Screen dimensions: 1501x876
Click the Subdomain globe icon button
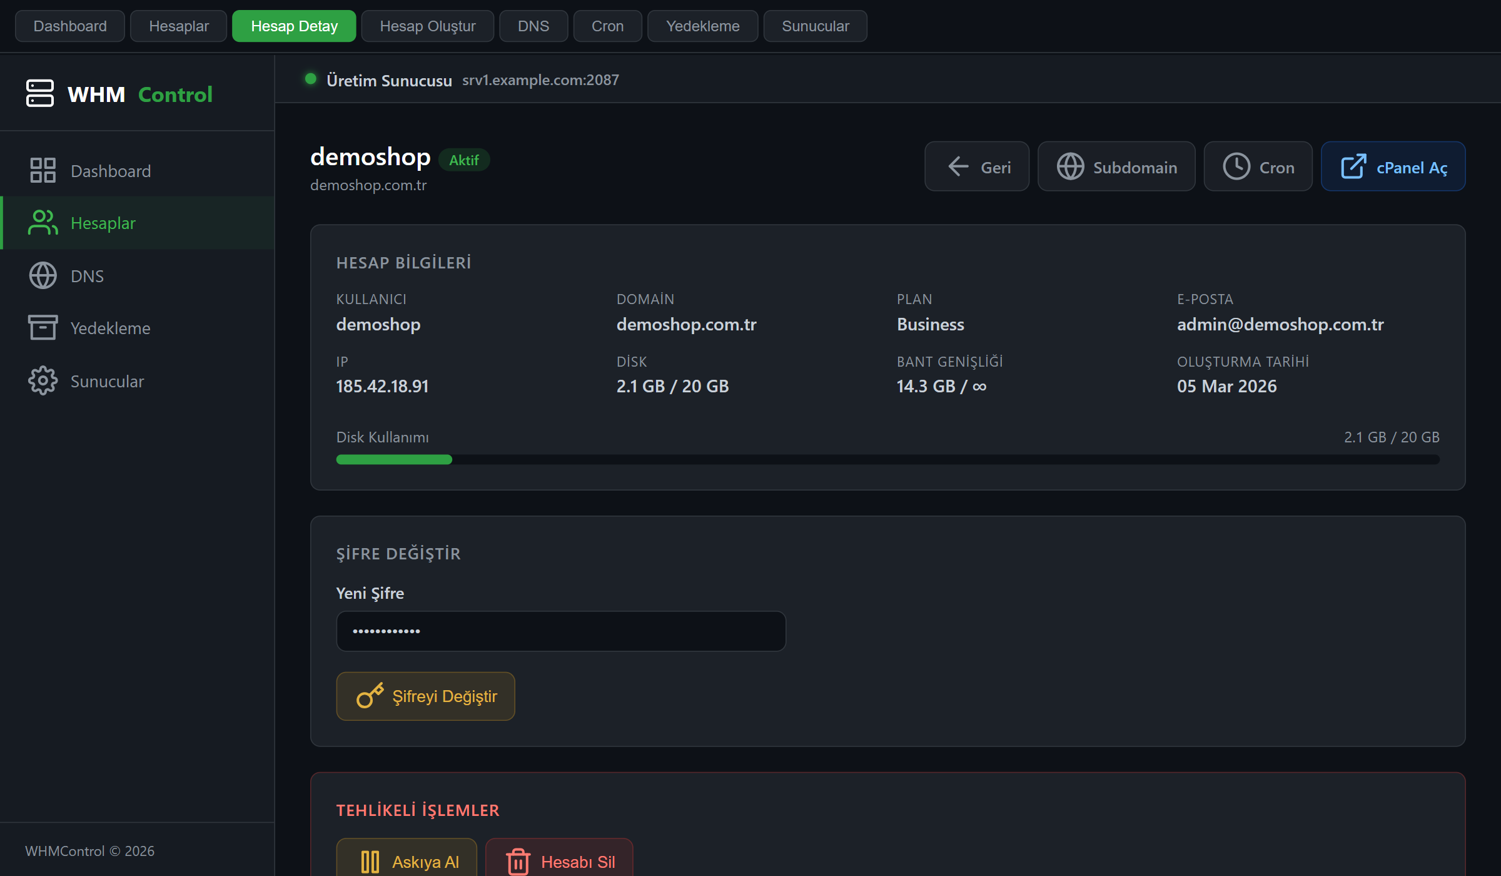tap(1070, 167)
